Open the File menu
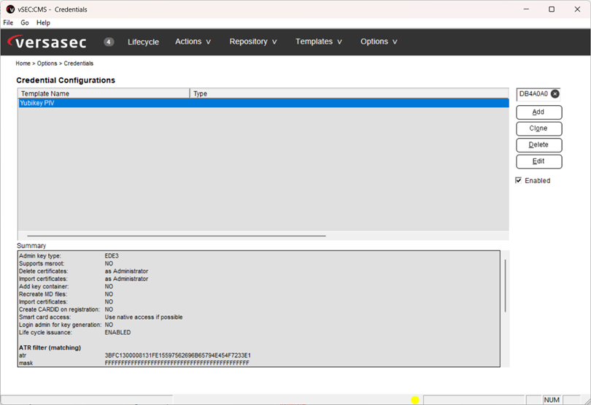 (8, 23)
